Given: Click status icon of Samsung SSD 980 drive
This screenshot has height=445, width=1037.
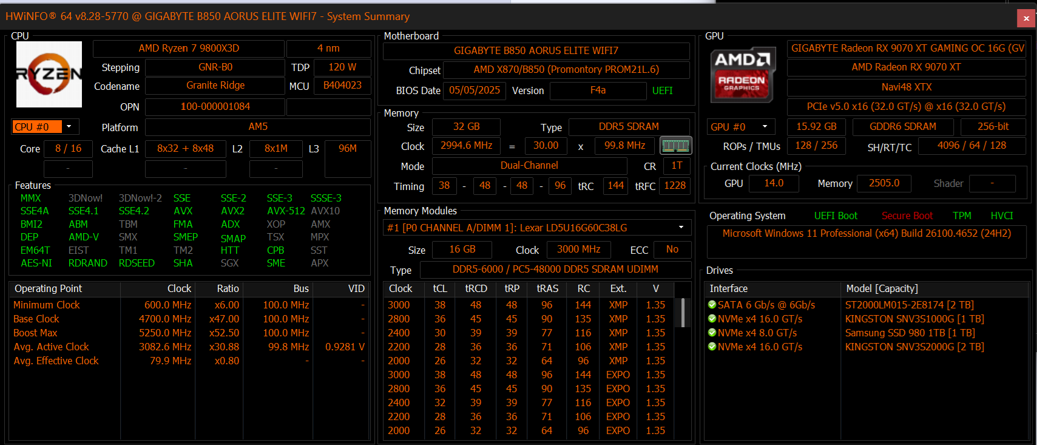Looking at the screenshot, I should pos(712,333).
